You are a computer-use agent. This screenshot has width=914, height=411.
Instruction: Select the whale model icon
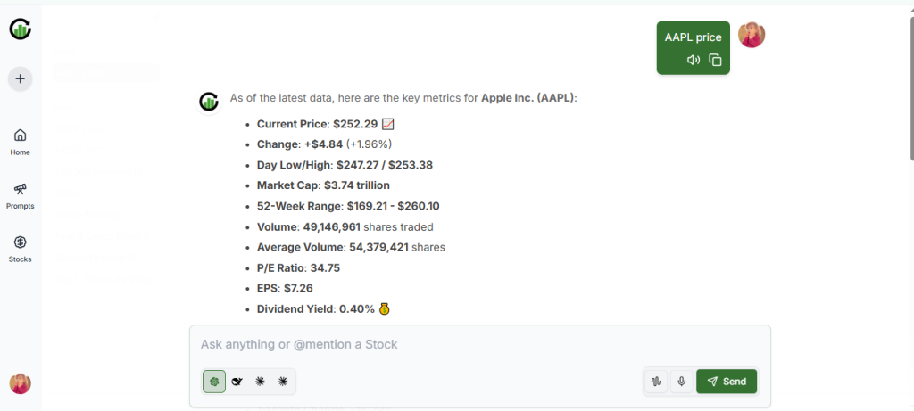coord(237,382)
